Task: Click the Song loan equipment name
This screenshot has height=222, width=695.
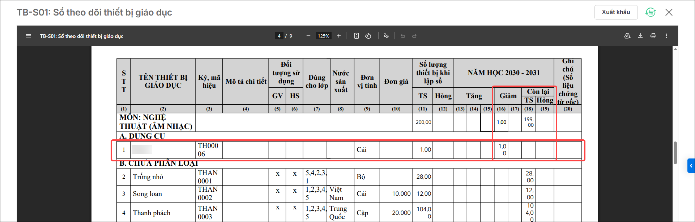Action: click(x=147, y=194)
